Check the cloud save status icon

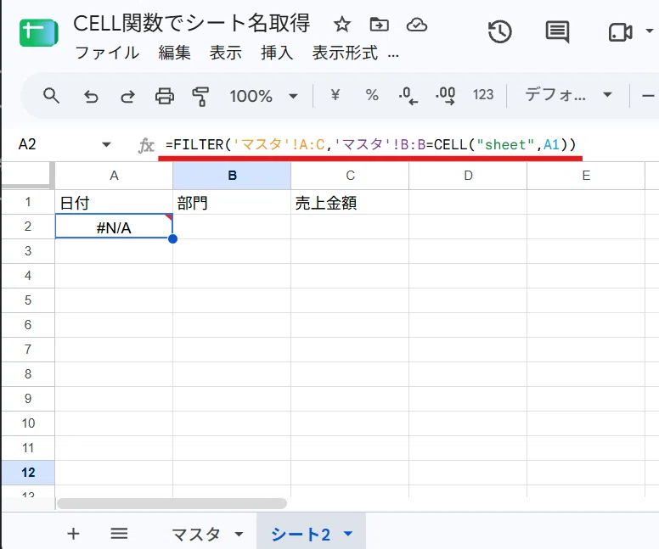point(417,25)
